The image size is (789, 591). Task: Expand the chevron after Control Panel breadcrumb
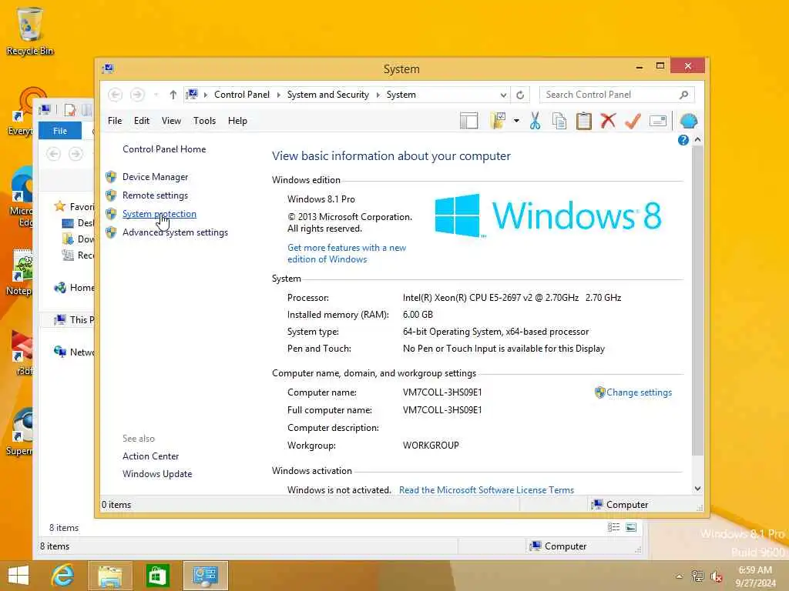278,95
